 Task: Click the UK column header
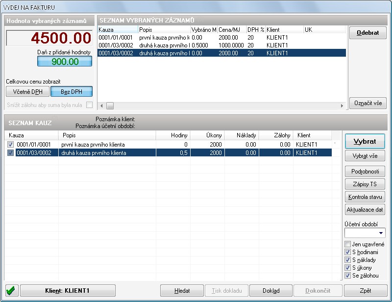324,30
